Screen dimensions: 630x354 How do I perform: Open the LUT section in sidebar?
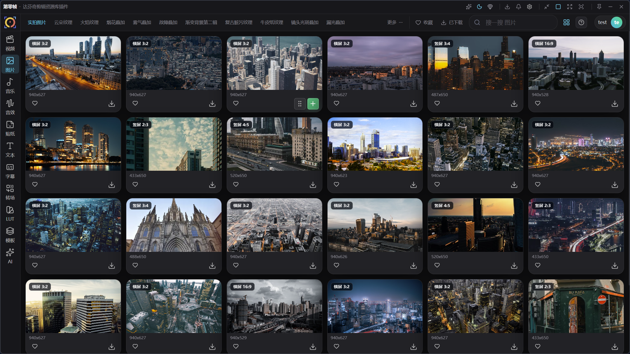coord(10,214)
